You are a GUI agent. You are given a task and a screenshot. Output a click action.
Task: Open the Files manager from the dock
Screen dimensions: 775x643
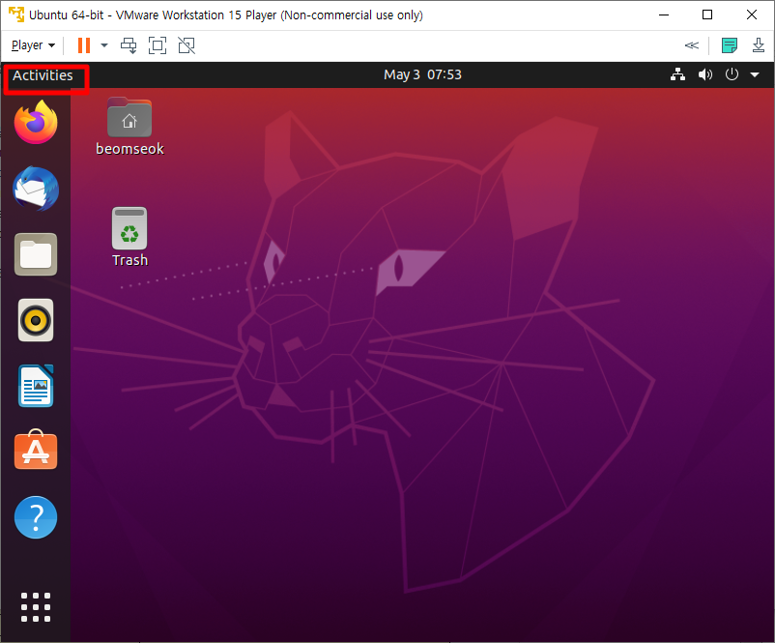[x=36, y=254]
